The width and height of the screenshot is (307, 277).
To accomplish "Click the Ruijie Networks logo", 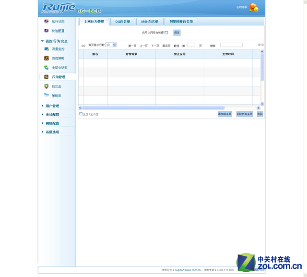I will (59, 8).
